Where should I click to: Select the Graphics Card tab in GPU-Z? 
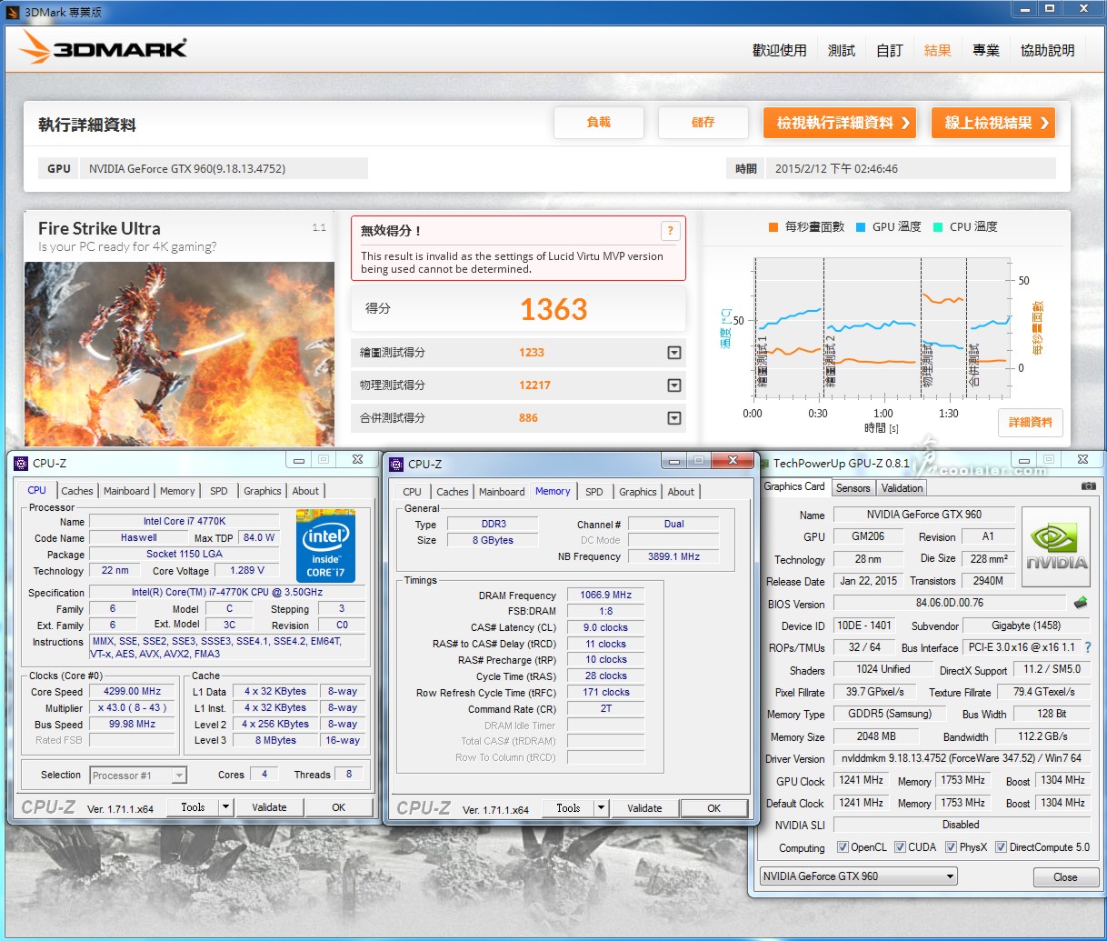pos(794,486)
